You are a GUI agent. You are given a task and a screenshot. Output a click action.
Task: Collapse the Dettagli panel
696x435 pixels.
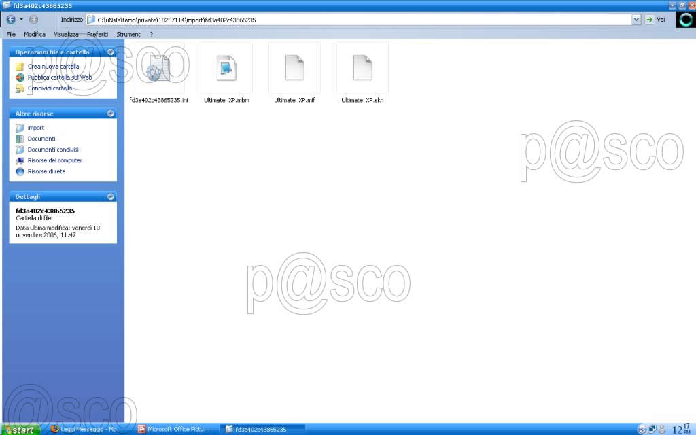(111, 196)
